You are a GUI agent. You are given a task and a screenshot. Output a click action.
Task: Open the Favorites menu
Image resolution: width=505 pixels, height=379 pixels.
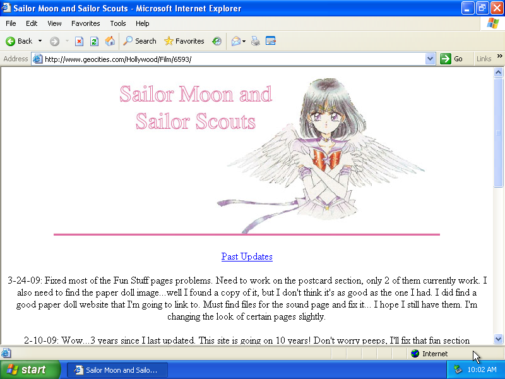(86, 23)
